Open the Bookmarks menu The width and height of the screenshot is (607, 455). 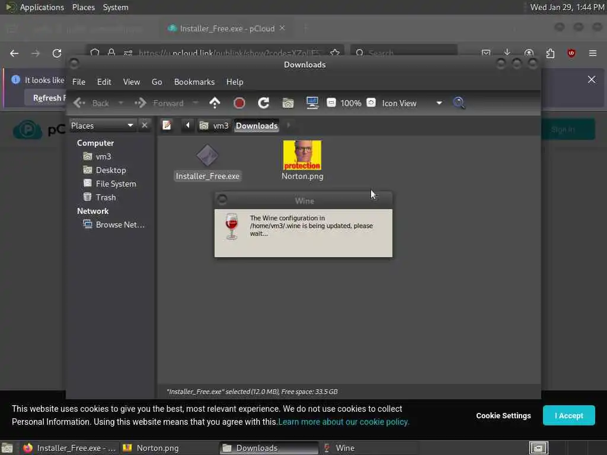coord(194,82)
